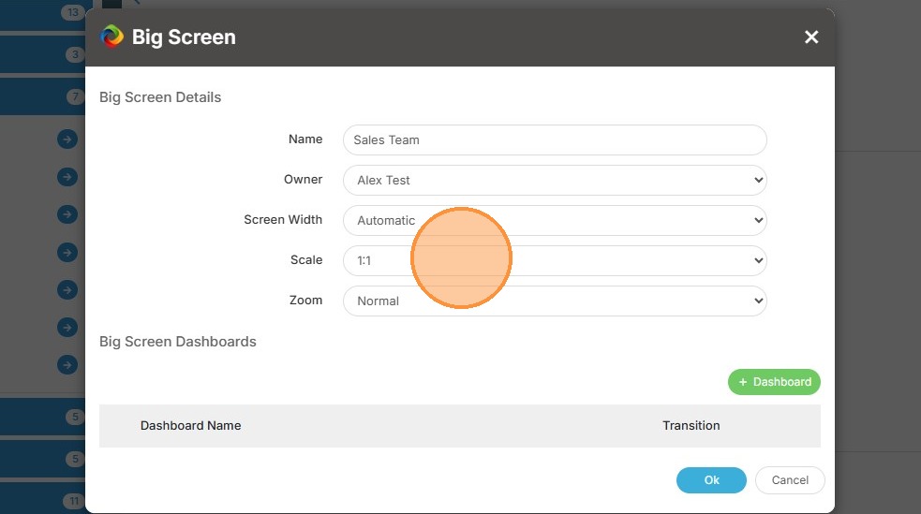Open the Owner dropdown

(554, 181)
